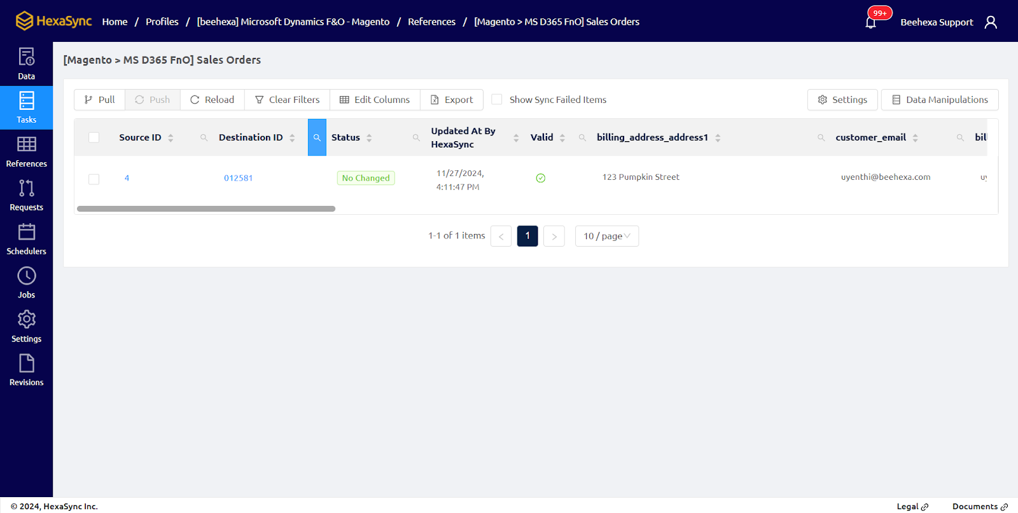Viewport: 1018px width, 513px height.
Task: Open the Data section in sidebar
Action: coord(26,64)
